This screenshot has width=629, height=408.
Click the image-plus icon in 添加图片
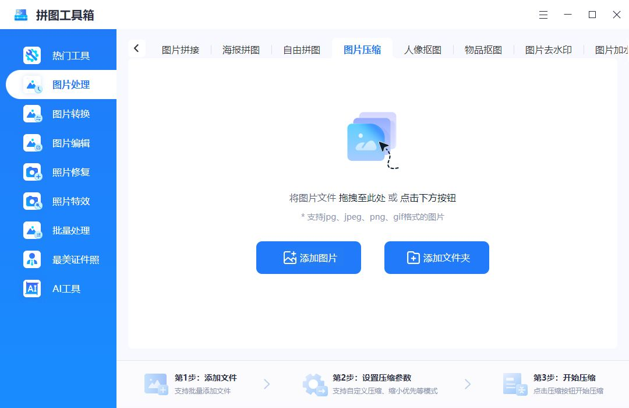point(289,258)
